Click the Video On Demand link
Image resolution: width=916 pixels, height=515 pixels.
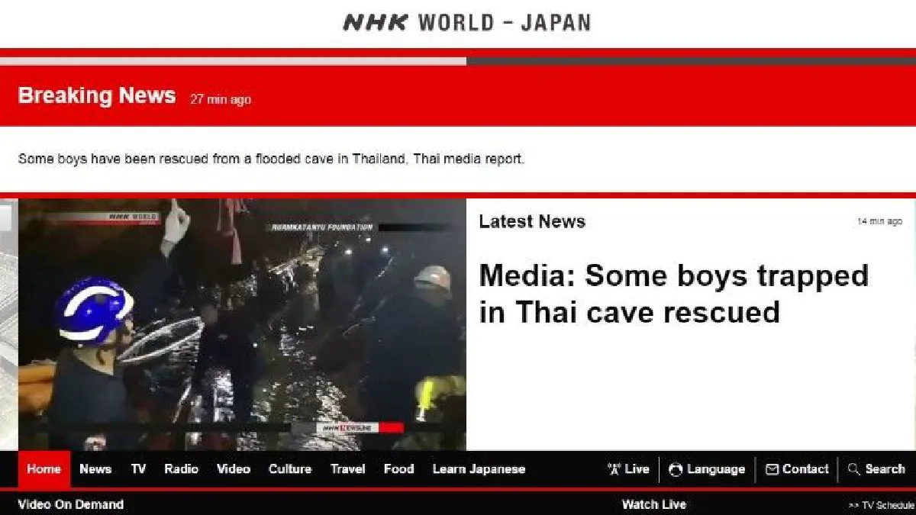71,504
